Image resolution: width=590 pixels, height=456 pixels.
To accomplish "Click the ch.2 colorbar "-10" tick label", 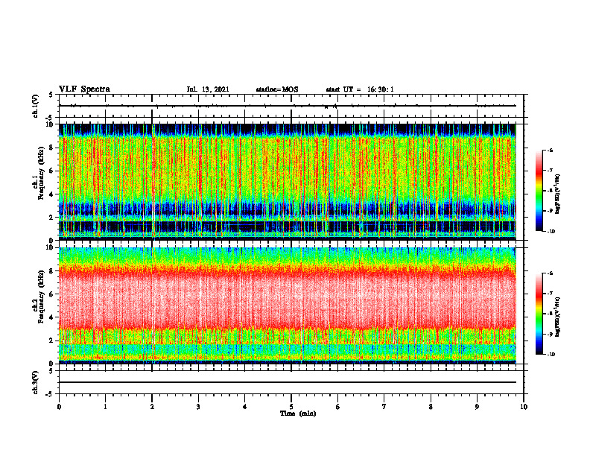I will [x=551, y=355].
